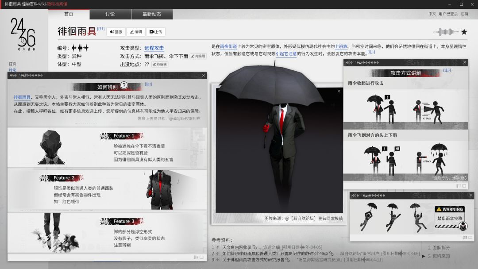Viewport: 478px width, 269px height.
Task: Click the WARNING 禁止雨伞空降 sign
Action: pyautogui.click(x=450, y=218)
